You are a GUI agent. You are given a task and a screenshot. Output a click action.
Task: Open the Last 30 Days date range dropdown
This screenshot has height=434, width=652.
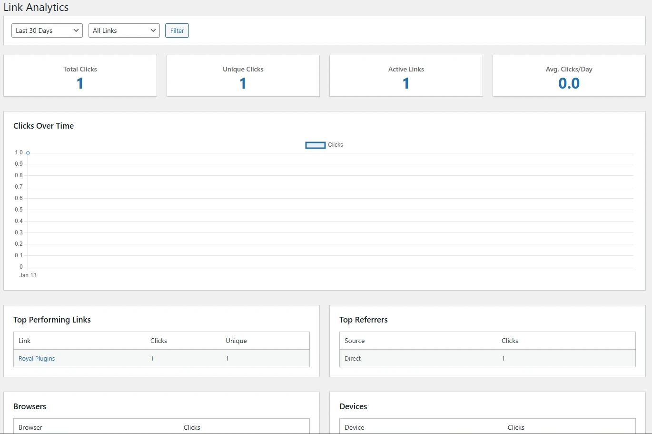coord(46,30)
